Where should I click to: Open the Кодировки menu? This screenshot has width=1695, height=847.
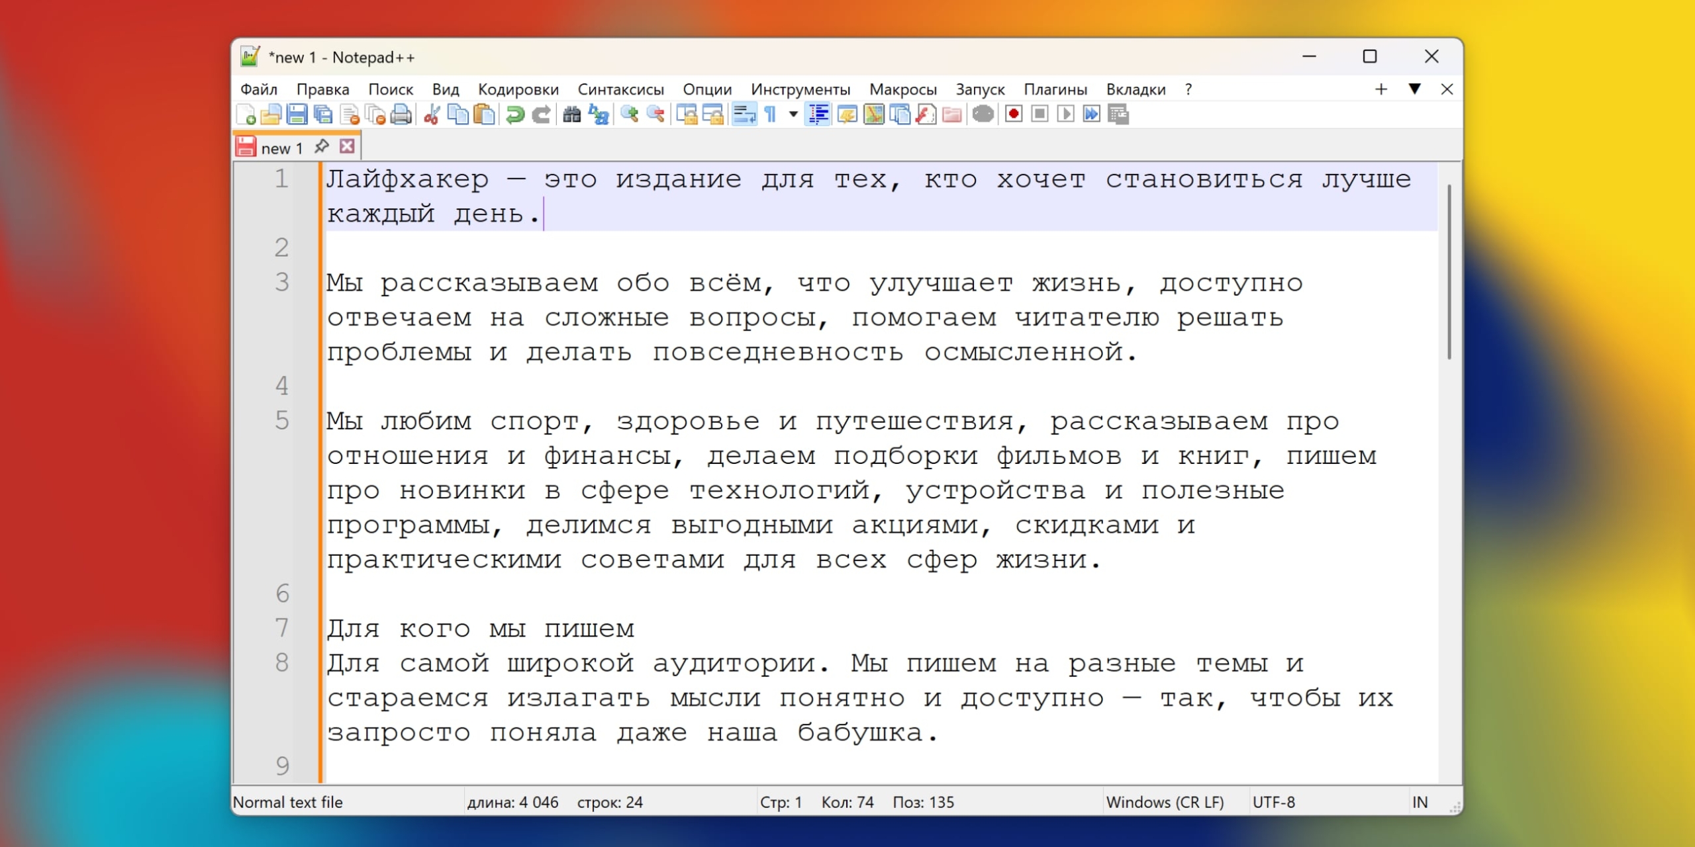click(x=518, y=89)
